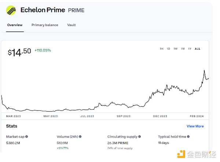Click the +110.05% price change label
Screen dimensions: 220x162
click(x=43, y=50)
